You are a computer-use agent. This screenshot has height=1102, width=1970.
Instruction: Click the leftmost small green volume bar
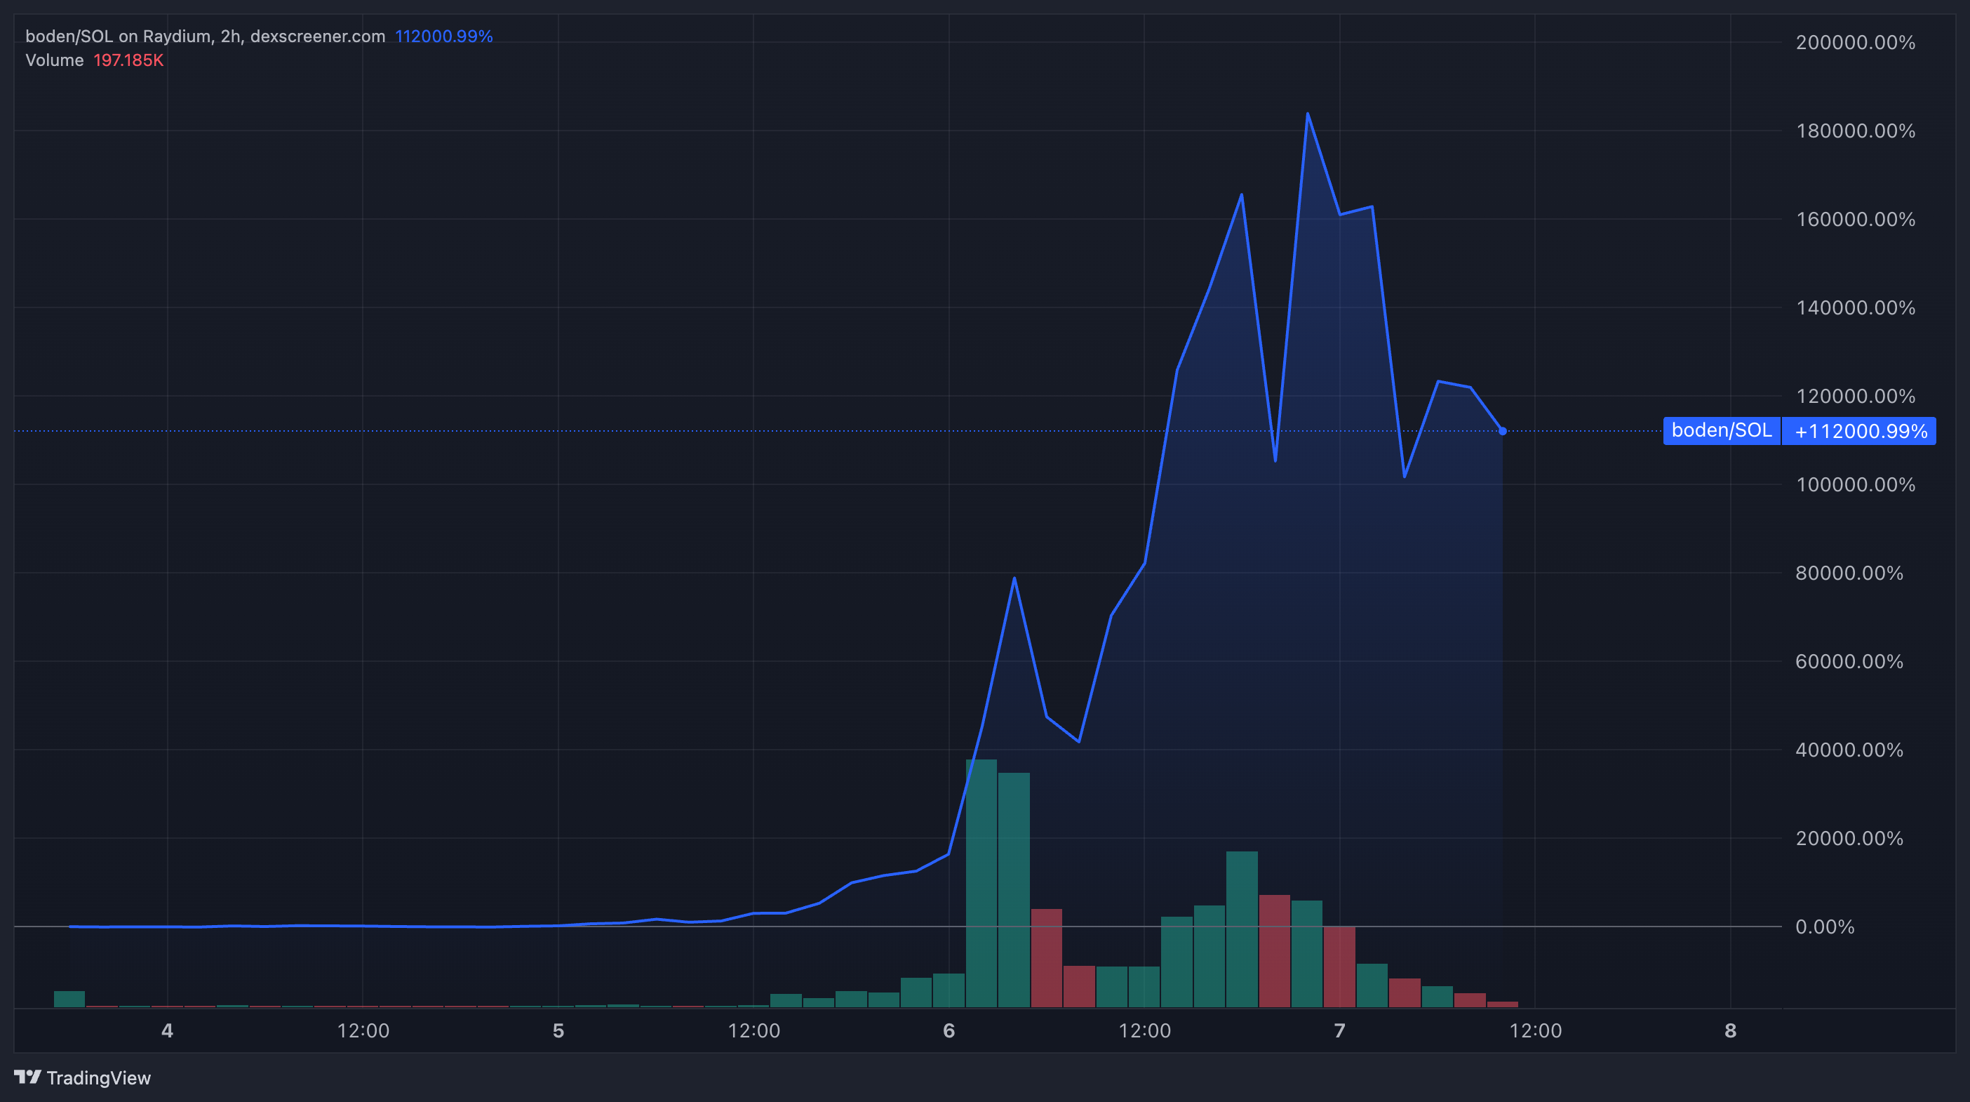pos(69,999)
